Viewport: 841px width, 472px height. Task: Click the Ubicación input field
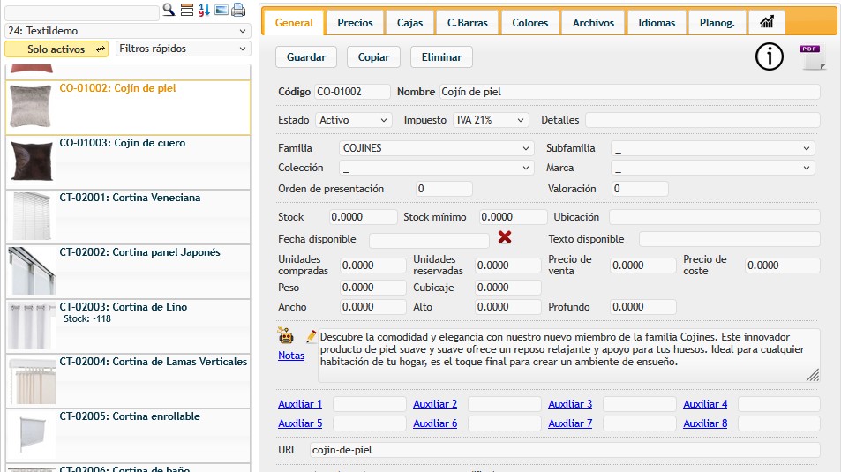pyautogui.click(x=715, y=217)
